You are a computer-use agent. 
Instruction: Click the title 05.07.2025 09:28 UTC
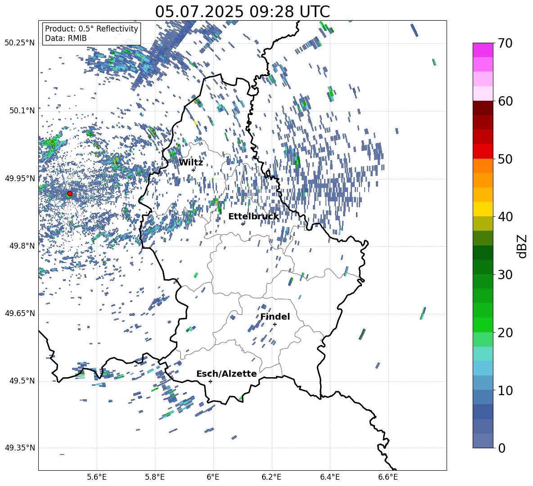242,12
